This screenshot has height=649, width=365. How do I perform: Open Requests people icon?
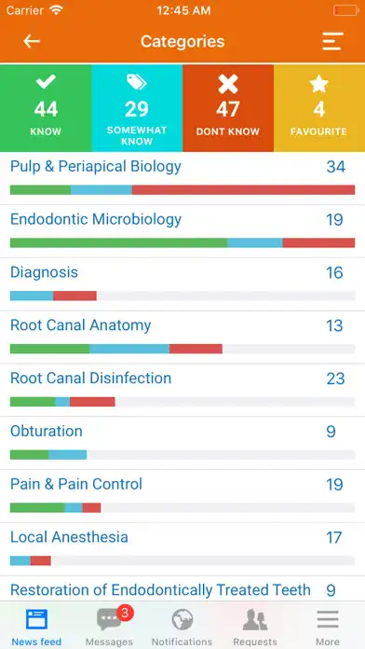pos(255,619)
